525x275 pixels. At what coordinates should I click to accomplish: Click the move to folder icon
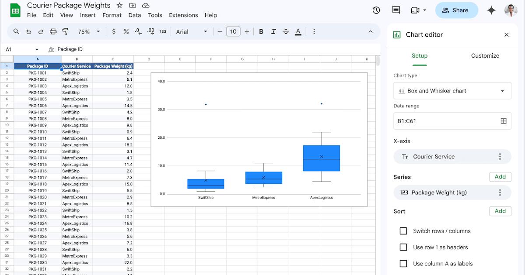(x=133, y=5)
